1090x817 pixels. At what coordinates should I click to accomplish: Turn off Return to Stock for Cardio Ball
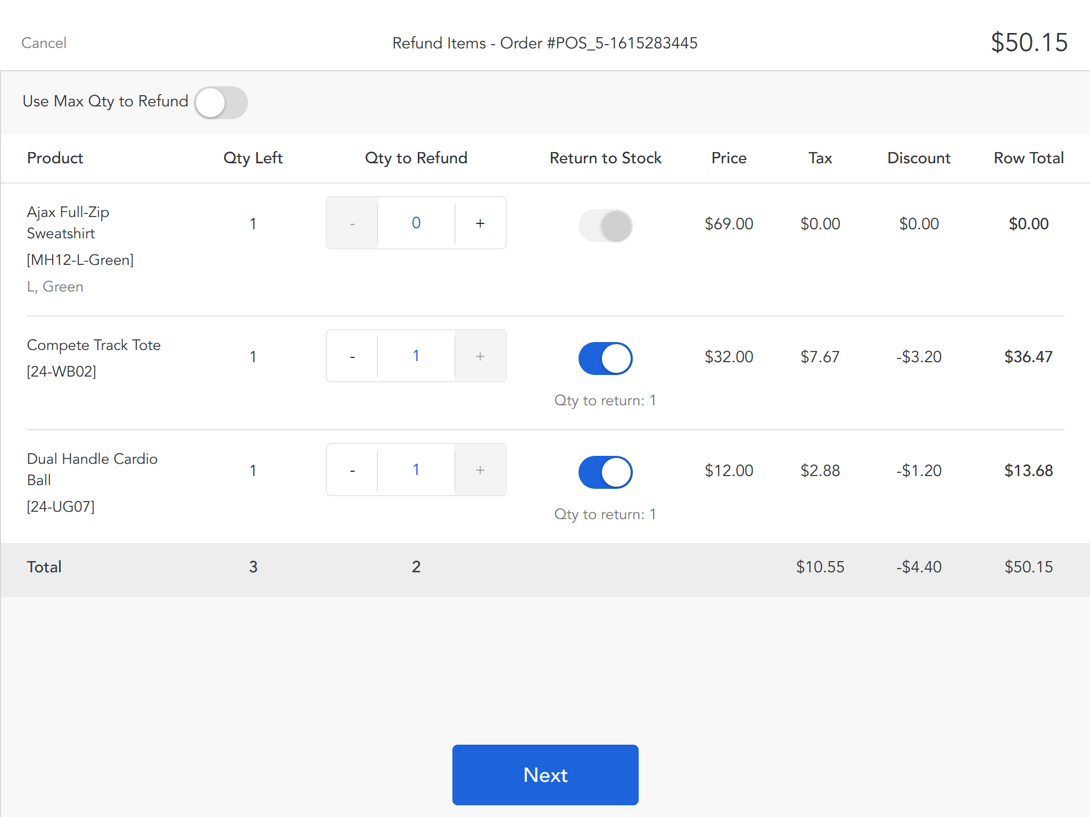pyautogui.click(x=605, y=472)
